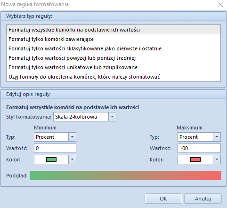
Task: Cancel with the Anuluj button
Action: 203,199
